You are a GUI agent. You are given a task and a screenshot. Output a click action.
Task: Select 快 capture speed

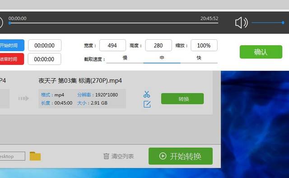[x=199, y=58]
